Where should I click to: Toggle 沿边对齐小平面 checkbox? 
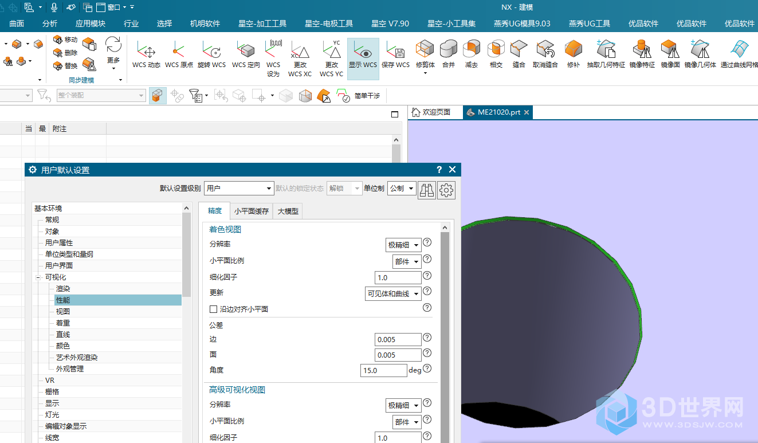coord(214,309)
